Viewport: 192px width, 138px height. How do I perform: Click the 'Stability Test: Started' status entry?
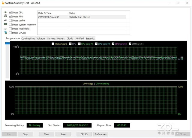coord(79,17)
